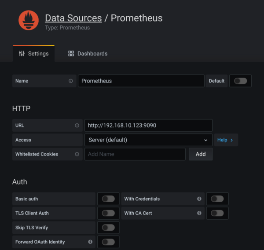Click the 'Type: Prometheus' subtitle

(67, 28)
